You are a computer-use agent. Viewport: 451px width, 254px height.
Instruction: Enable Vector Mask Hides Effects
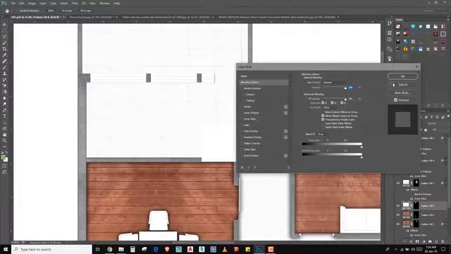pyautogui.click(x=323, y=127)
